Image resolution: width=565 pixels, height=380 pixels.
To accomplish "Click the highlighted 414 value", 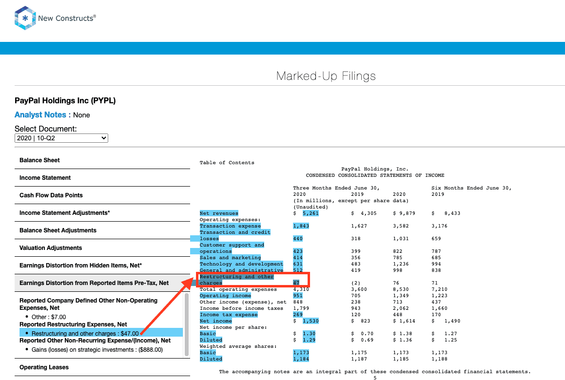I will [298, 258].
